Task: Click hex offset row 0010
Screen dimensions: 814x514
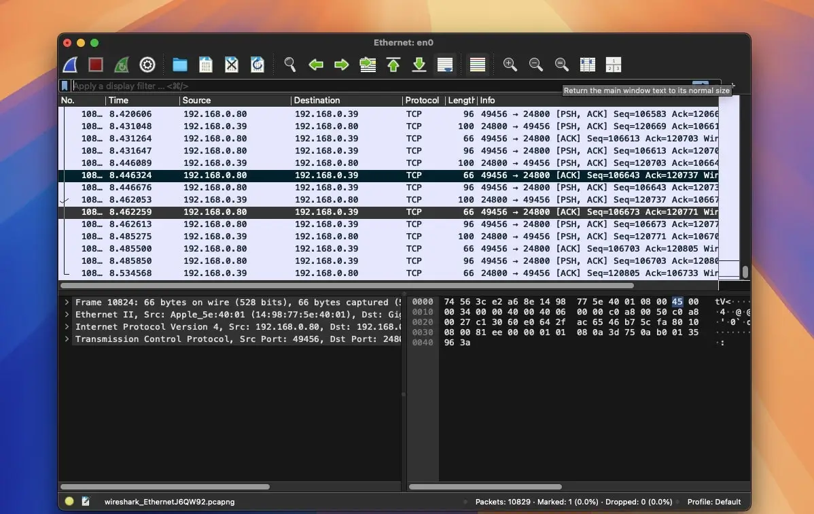Action: click(423, 312)
